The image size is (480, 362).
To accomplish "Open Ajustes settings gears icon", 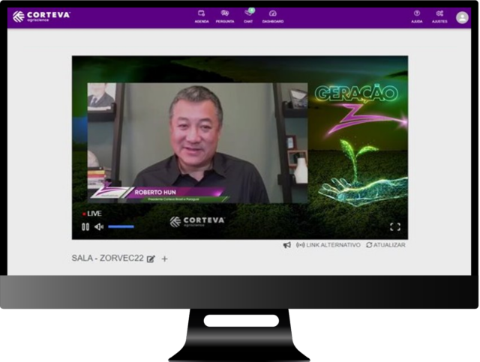I will click(x=439, y=16).
